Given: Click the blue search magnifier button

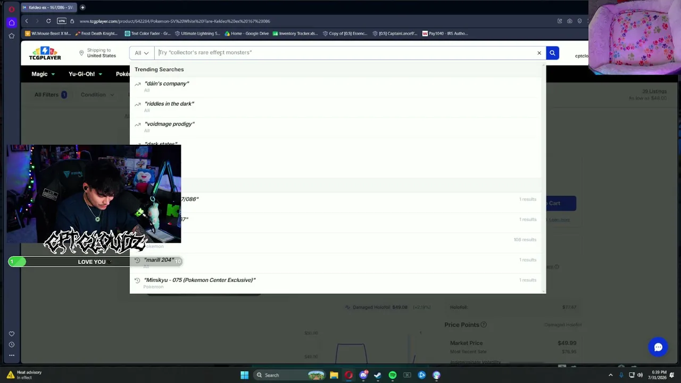Looking at the screenshot, I should (552, 53).
